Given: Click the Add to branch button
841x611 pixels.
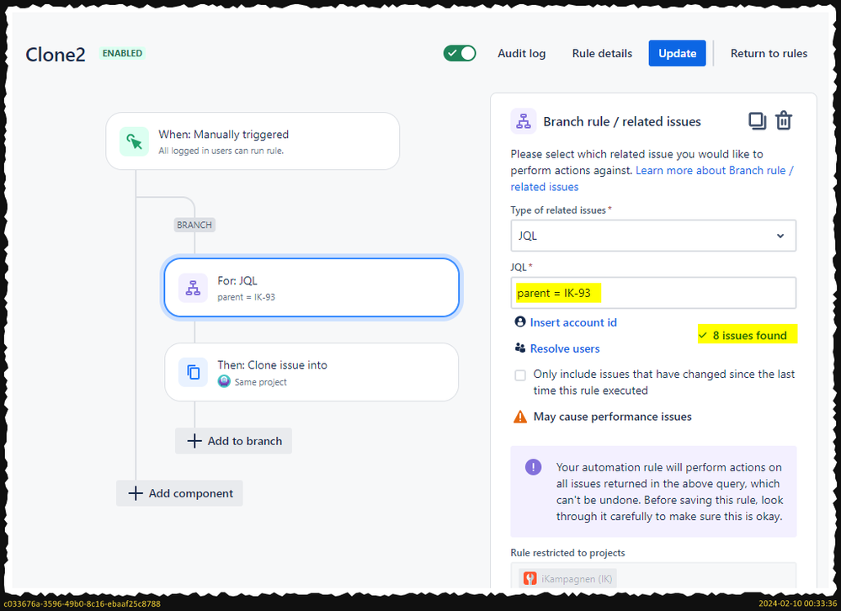Looking at the screenshot, I should click(234, 440).
